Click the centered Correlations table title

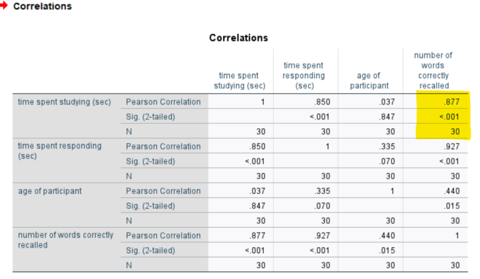(238, 38)
